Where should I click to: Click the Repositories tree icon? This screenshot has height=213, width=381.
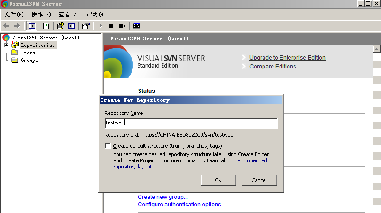click(x=15, y=45)
